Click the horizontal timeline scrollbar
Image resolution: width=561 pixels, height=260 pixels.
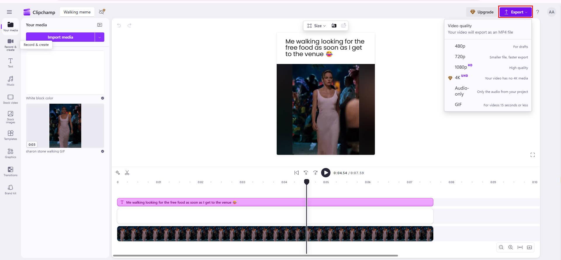[x=255, y=256]
